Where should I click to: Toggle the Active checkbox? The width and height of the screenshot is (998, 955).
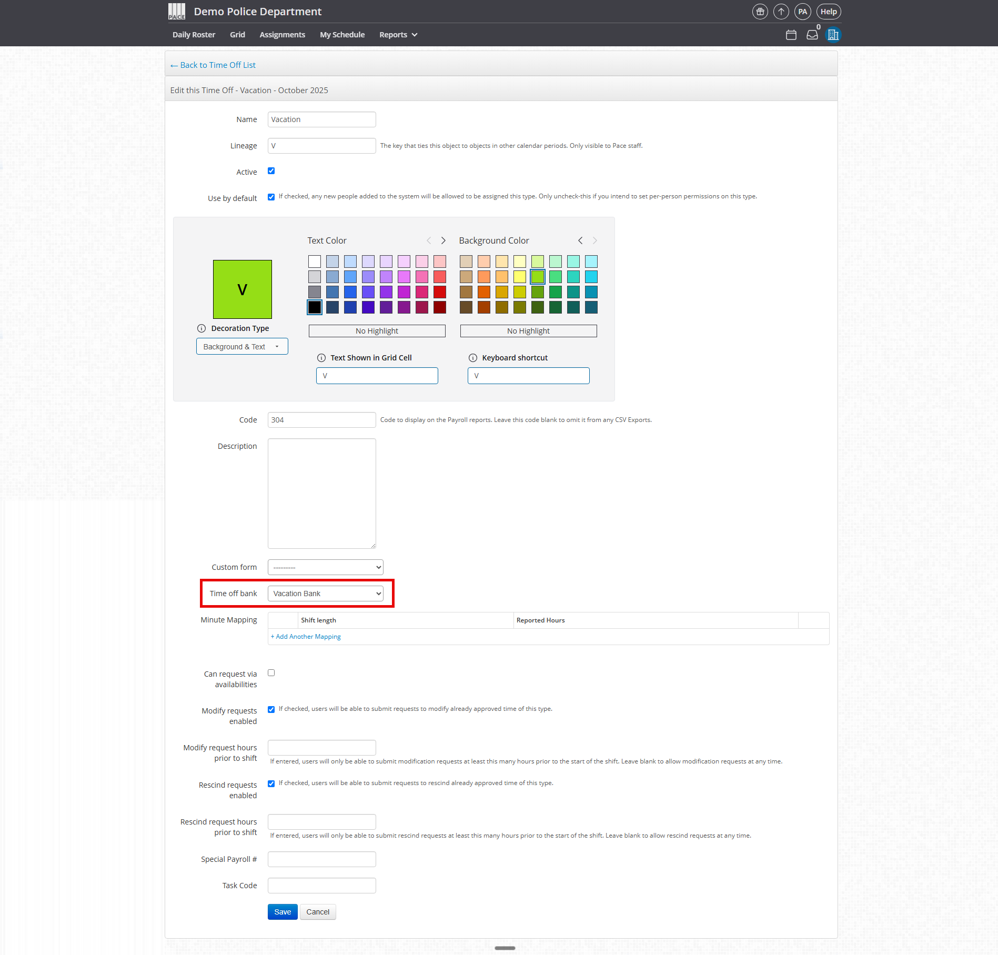pyautogui.click(x=271, y=171)
